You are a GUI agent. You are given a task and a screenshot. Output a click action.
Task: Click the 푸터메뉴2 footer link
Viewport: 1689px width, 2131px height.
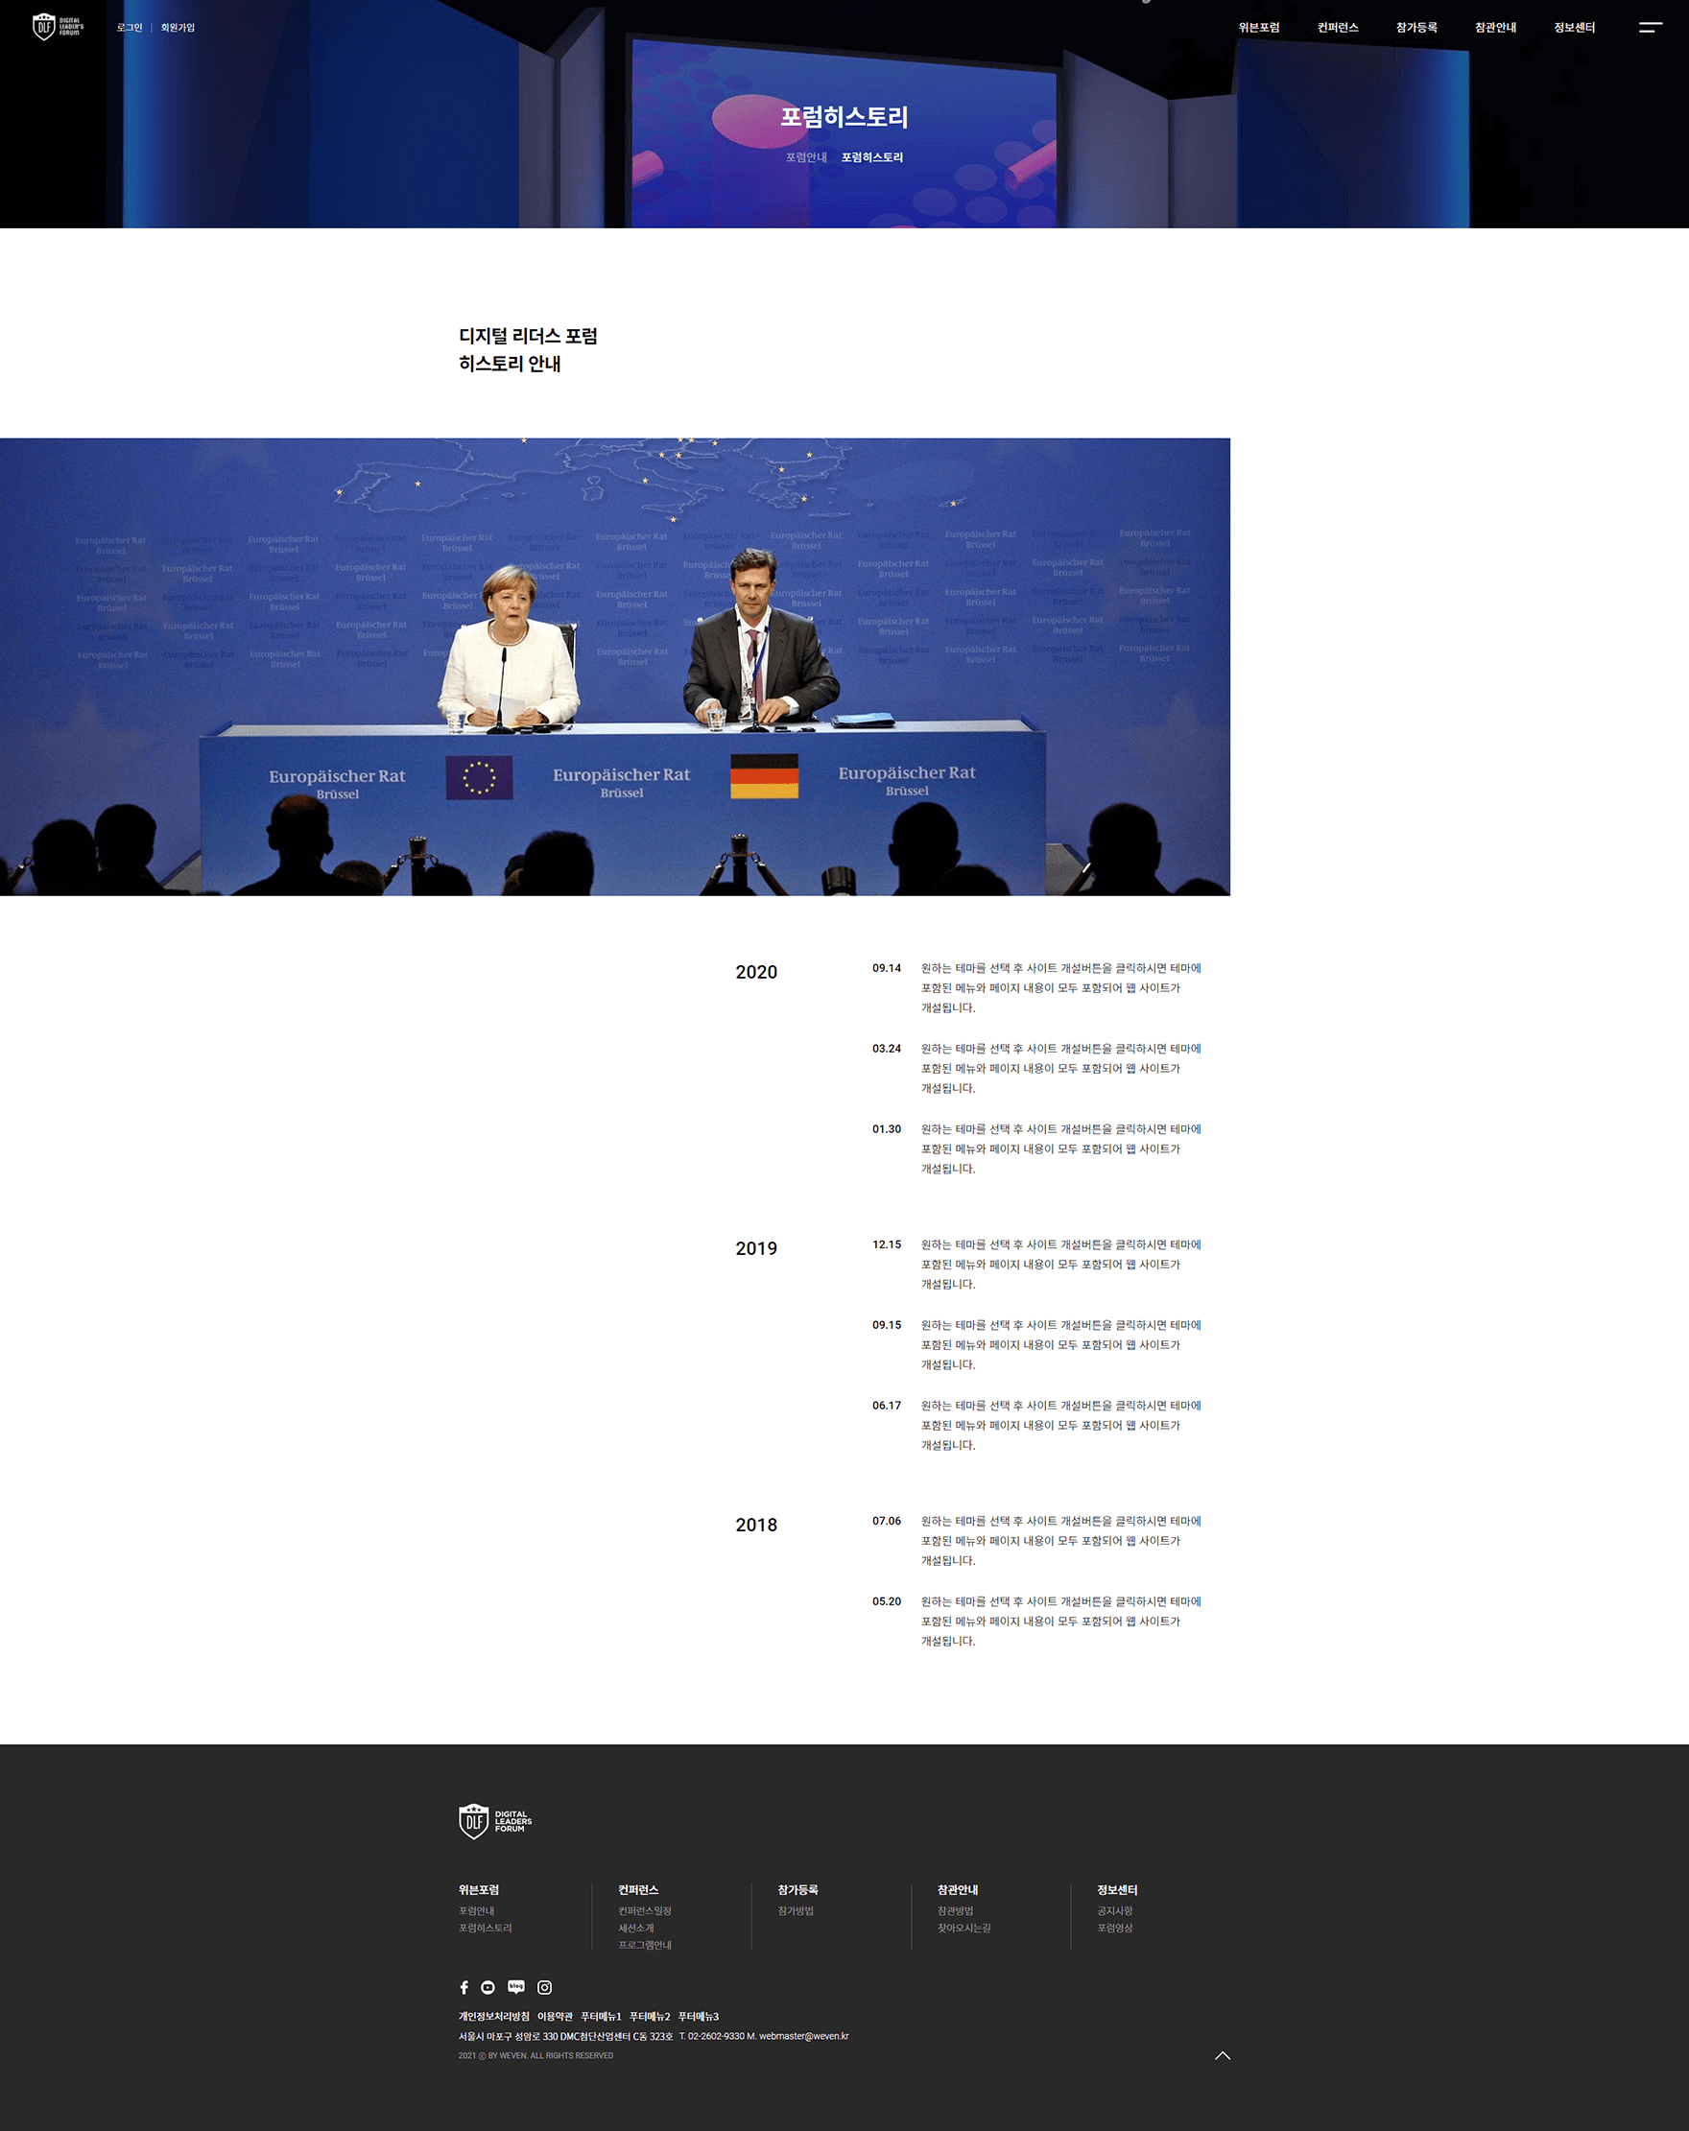650,2017
